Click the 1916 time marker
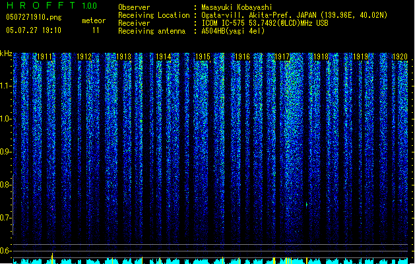The image size is (415, 264). [242, 57]
